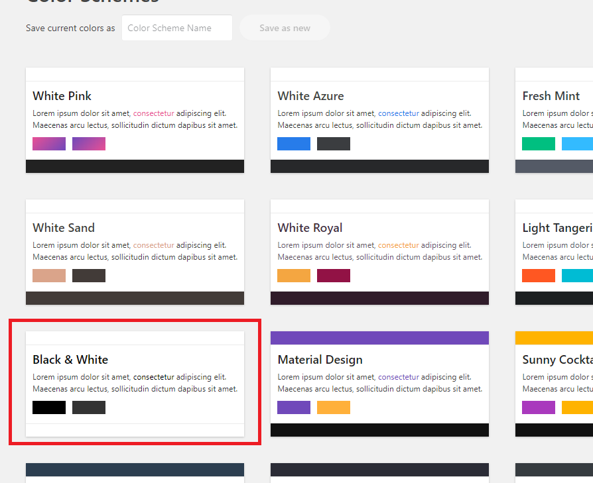Screen dimensions: 593x483
Task: Click Black & White's pure black swatch
Action: 49,407
